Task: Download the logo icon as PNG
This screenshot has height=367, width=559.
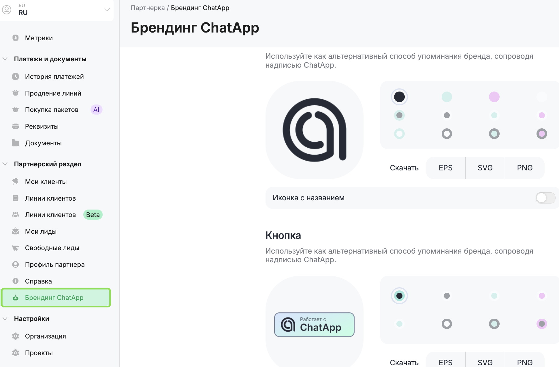Action: pyautogui.click(x=524, y=168)
